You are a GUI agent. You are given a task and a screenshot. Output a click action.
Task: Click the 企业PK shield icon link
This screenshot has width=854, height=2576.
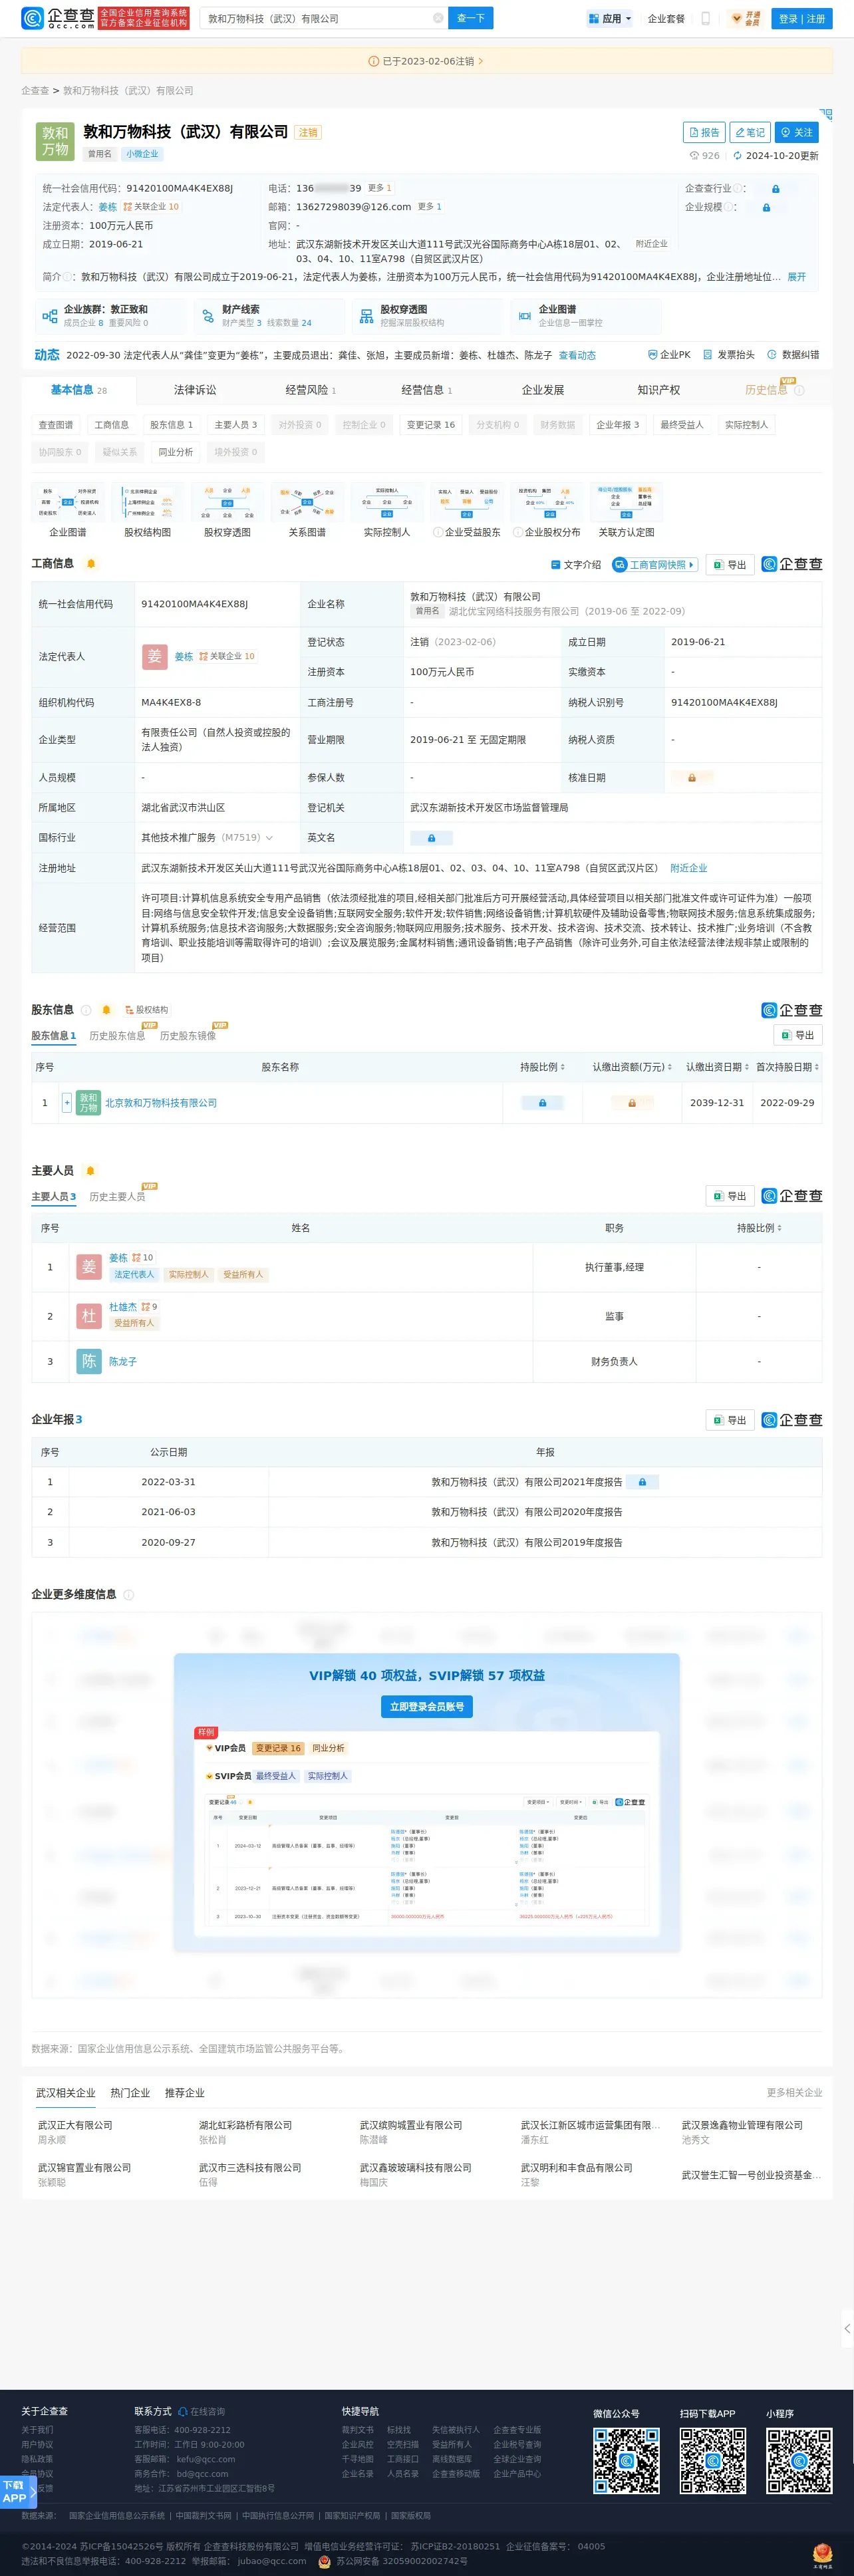coord(668,355)
